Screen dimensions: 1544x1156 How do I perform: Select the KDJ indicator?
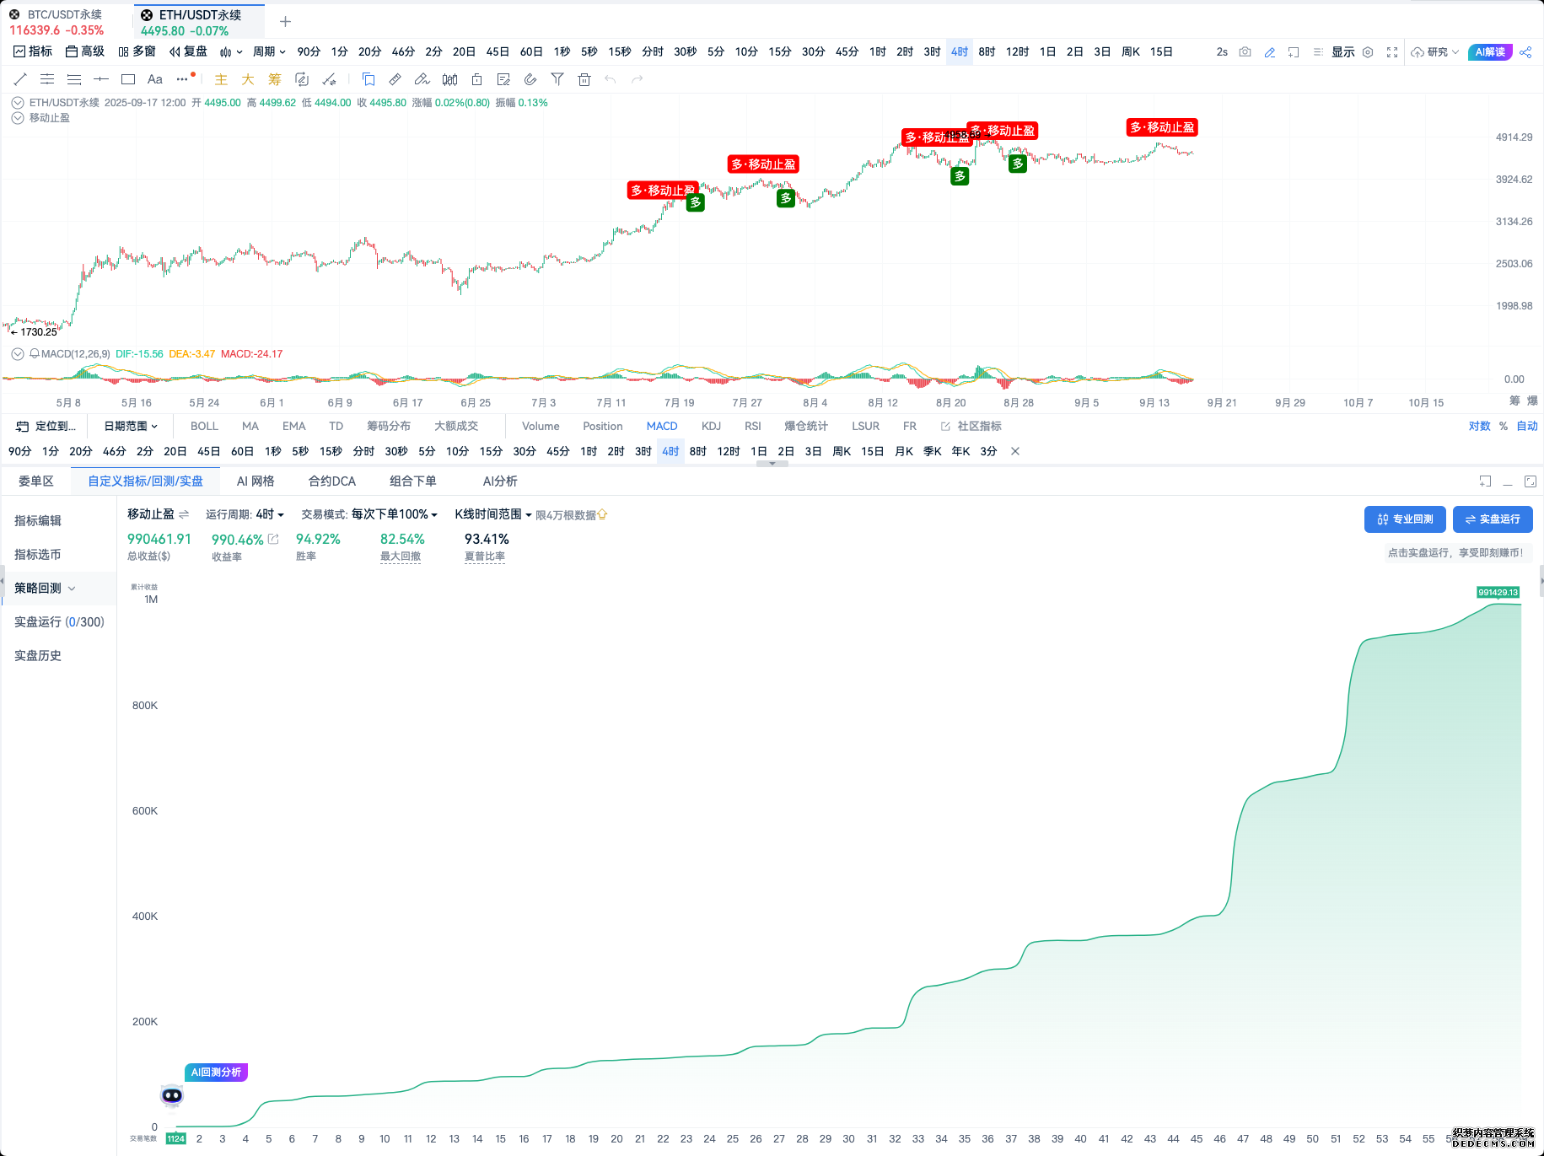(711, 426)
